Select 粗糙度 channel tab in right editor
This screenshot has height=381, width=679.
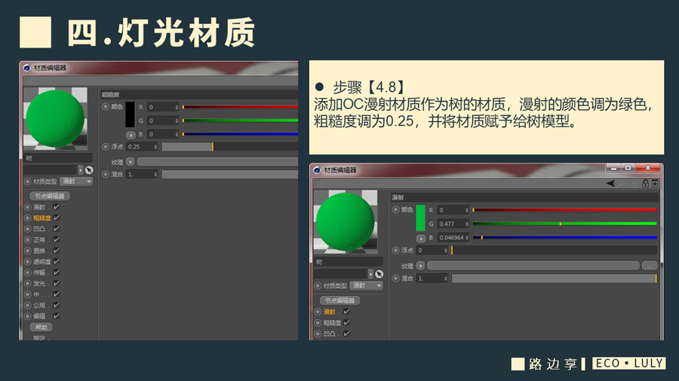click(332, 323)
